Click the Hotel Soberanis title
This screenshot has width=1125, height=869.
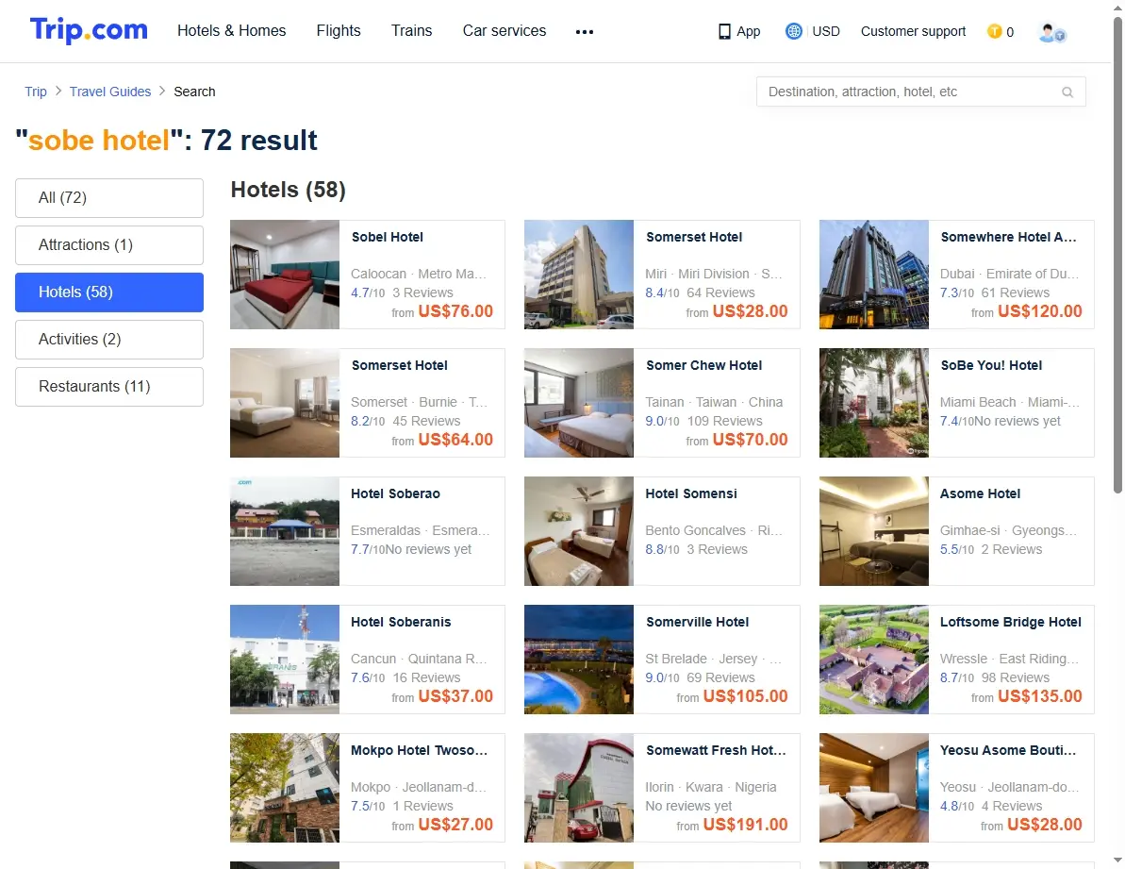tap(401, 623)
